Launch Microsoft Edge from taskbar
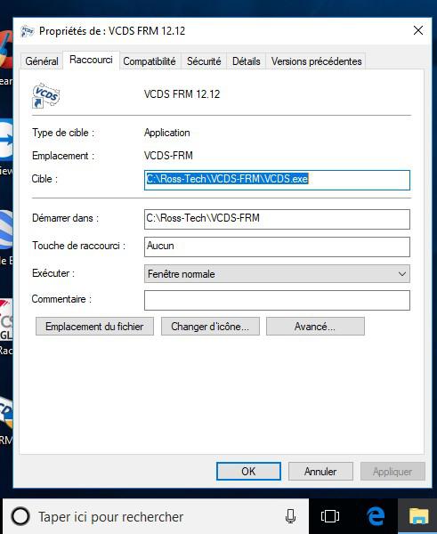Viewport: 437px width, 534px height. tap(376, 516)
